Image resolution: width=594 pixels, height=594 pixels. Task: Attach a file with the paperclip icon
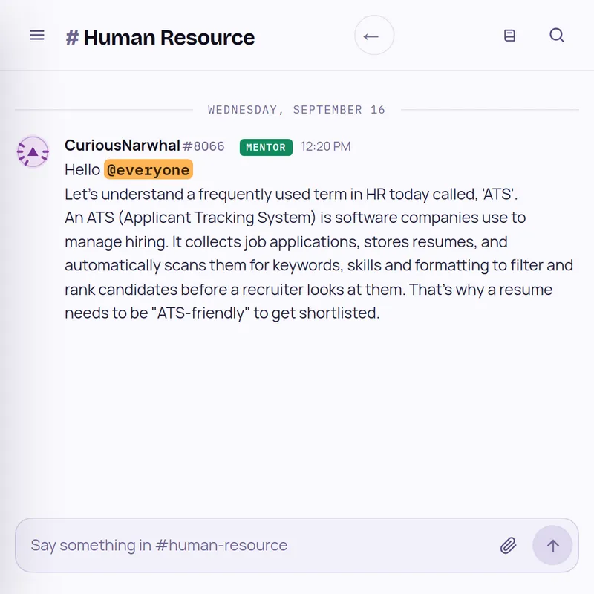508,546
